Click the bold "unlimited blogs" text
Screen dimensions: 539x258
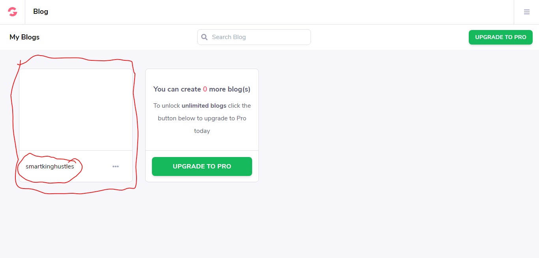coord(204,106)
